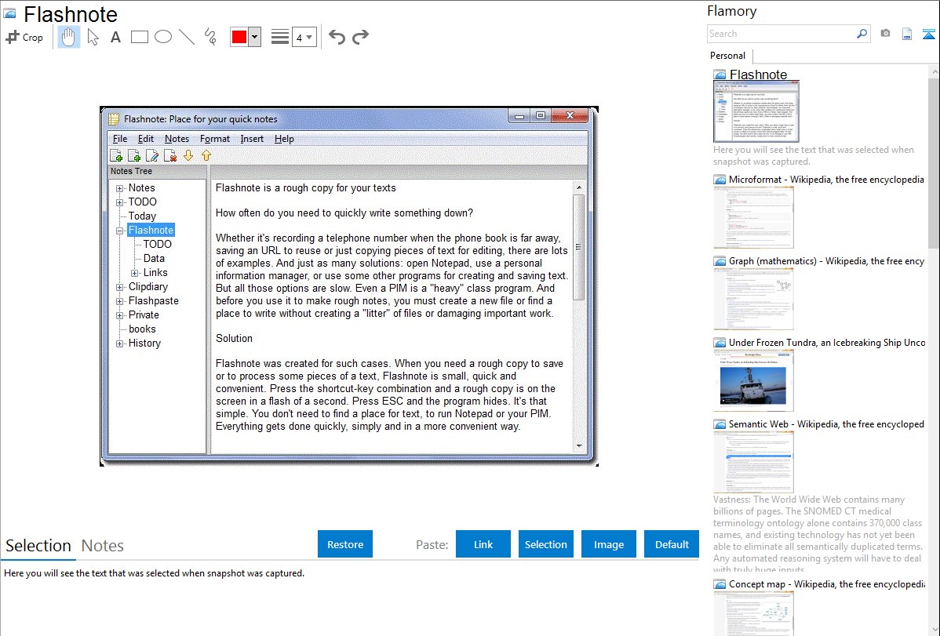Collapse the Flashnote tree node

[x=119, y=231]
